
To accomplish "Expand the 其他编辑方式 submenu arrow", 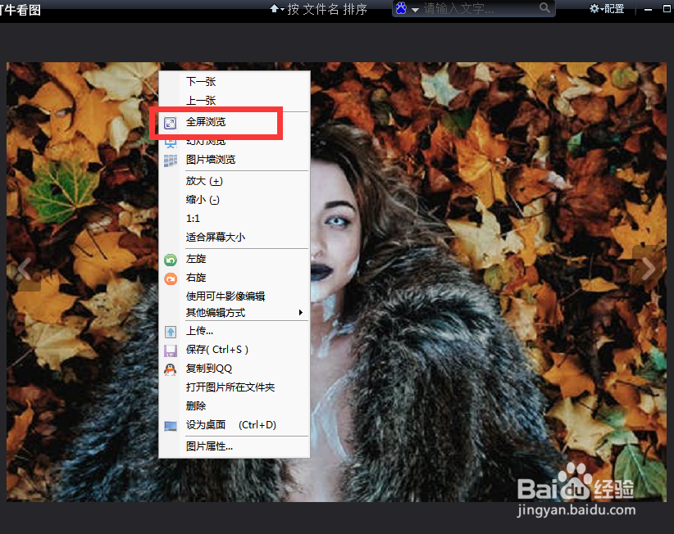I will pyautogui.click(x=301, y=313).
